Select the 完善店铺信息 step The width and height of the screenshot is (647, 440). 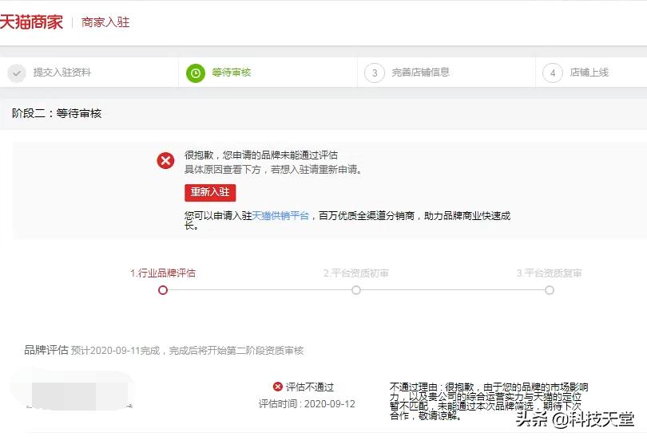pos(420,73)
